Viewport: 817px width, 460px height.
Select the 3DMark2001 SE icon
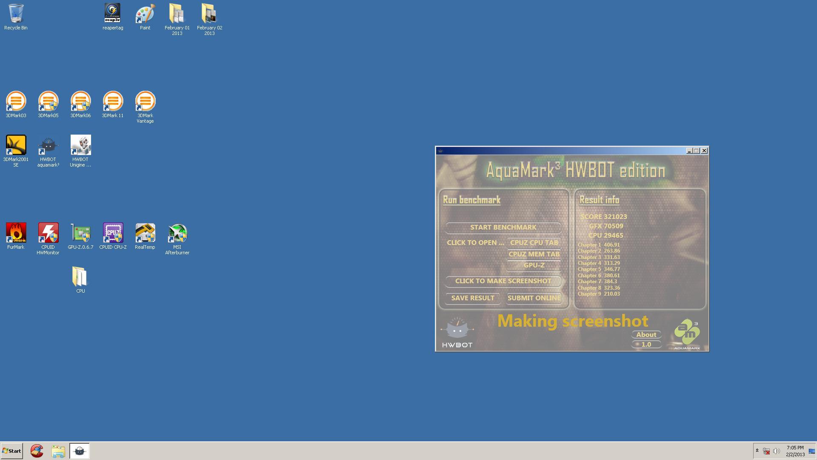[x=16, y=151]
